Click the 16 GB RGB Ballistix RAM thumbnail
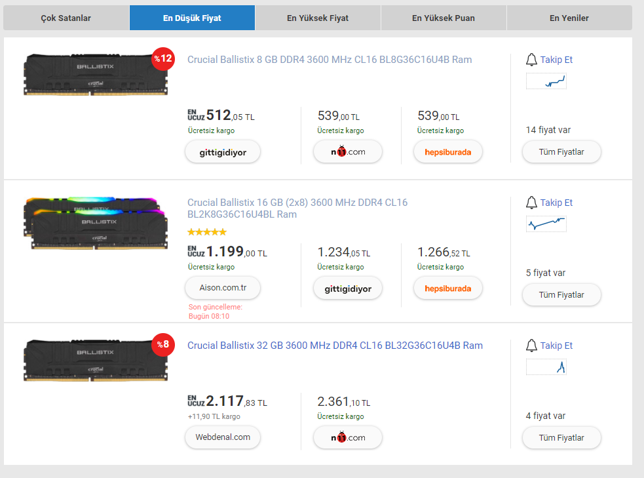This screenshot has height=478, width=644. 95,223
